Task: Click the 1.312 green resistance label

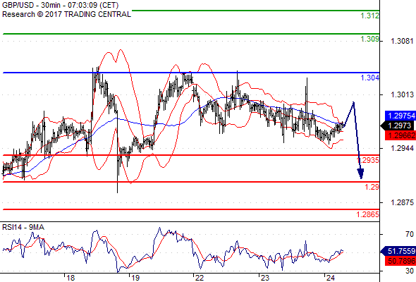Action: [370, 16]
